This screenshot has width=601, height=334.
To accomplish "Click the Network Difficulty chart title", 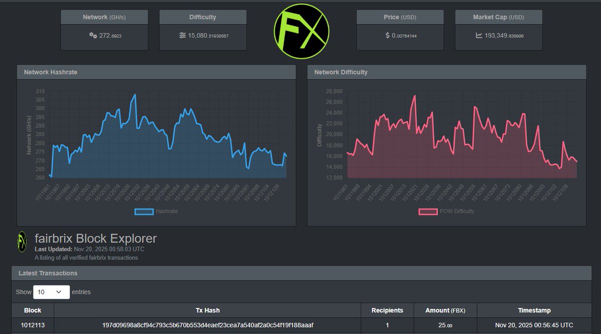I will (x=341, y=72).
